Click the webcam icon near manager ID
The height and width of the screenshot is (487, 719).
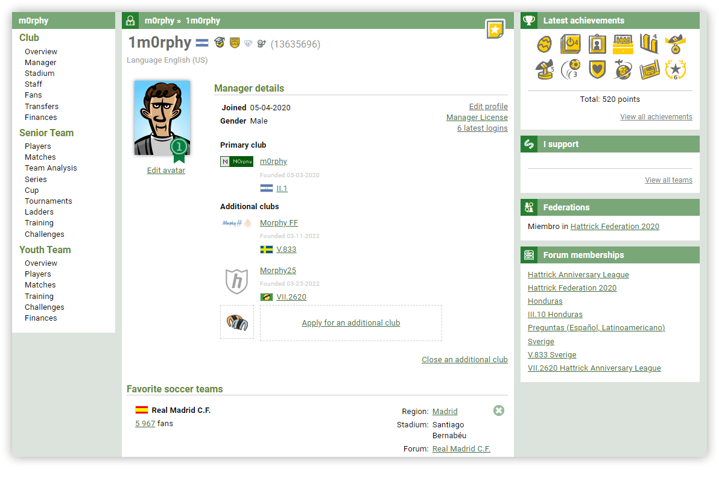pyautogui.click(x=261, y=43)
